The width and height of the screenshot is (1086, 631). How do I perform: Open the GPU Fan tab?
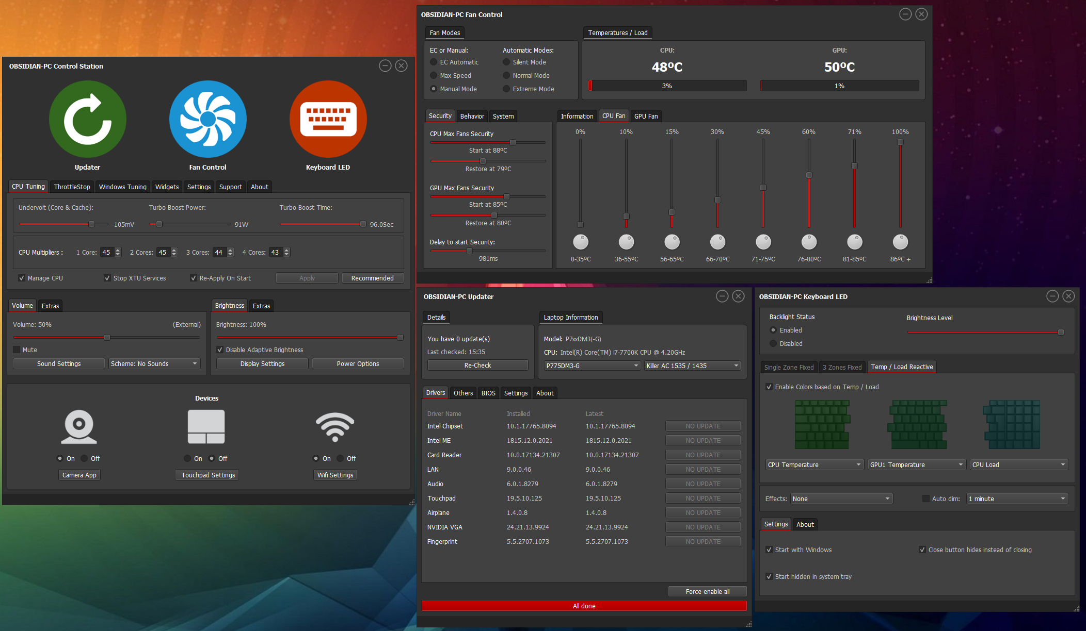(x=646, y=116)
